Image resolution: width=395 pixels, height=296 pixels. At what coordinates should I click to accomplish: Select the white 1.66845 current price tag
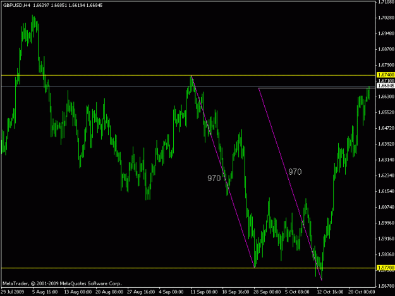point(386,86)
